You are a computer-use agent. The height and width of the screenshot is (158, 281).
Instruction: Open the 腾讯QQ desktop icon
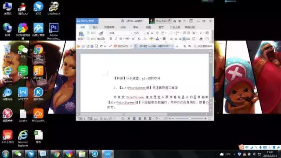click(23, 8)
